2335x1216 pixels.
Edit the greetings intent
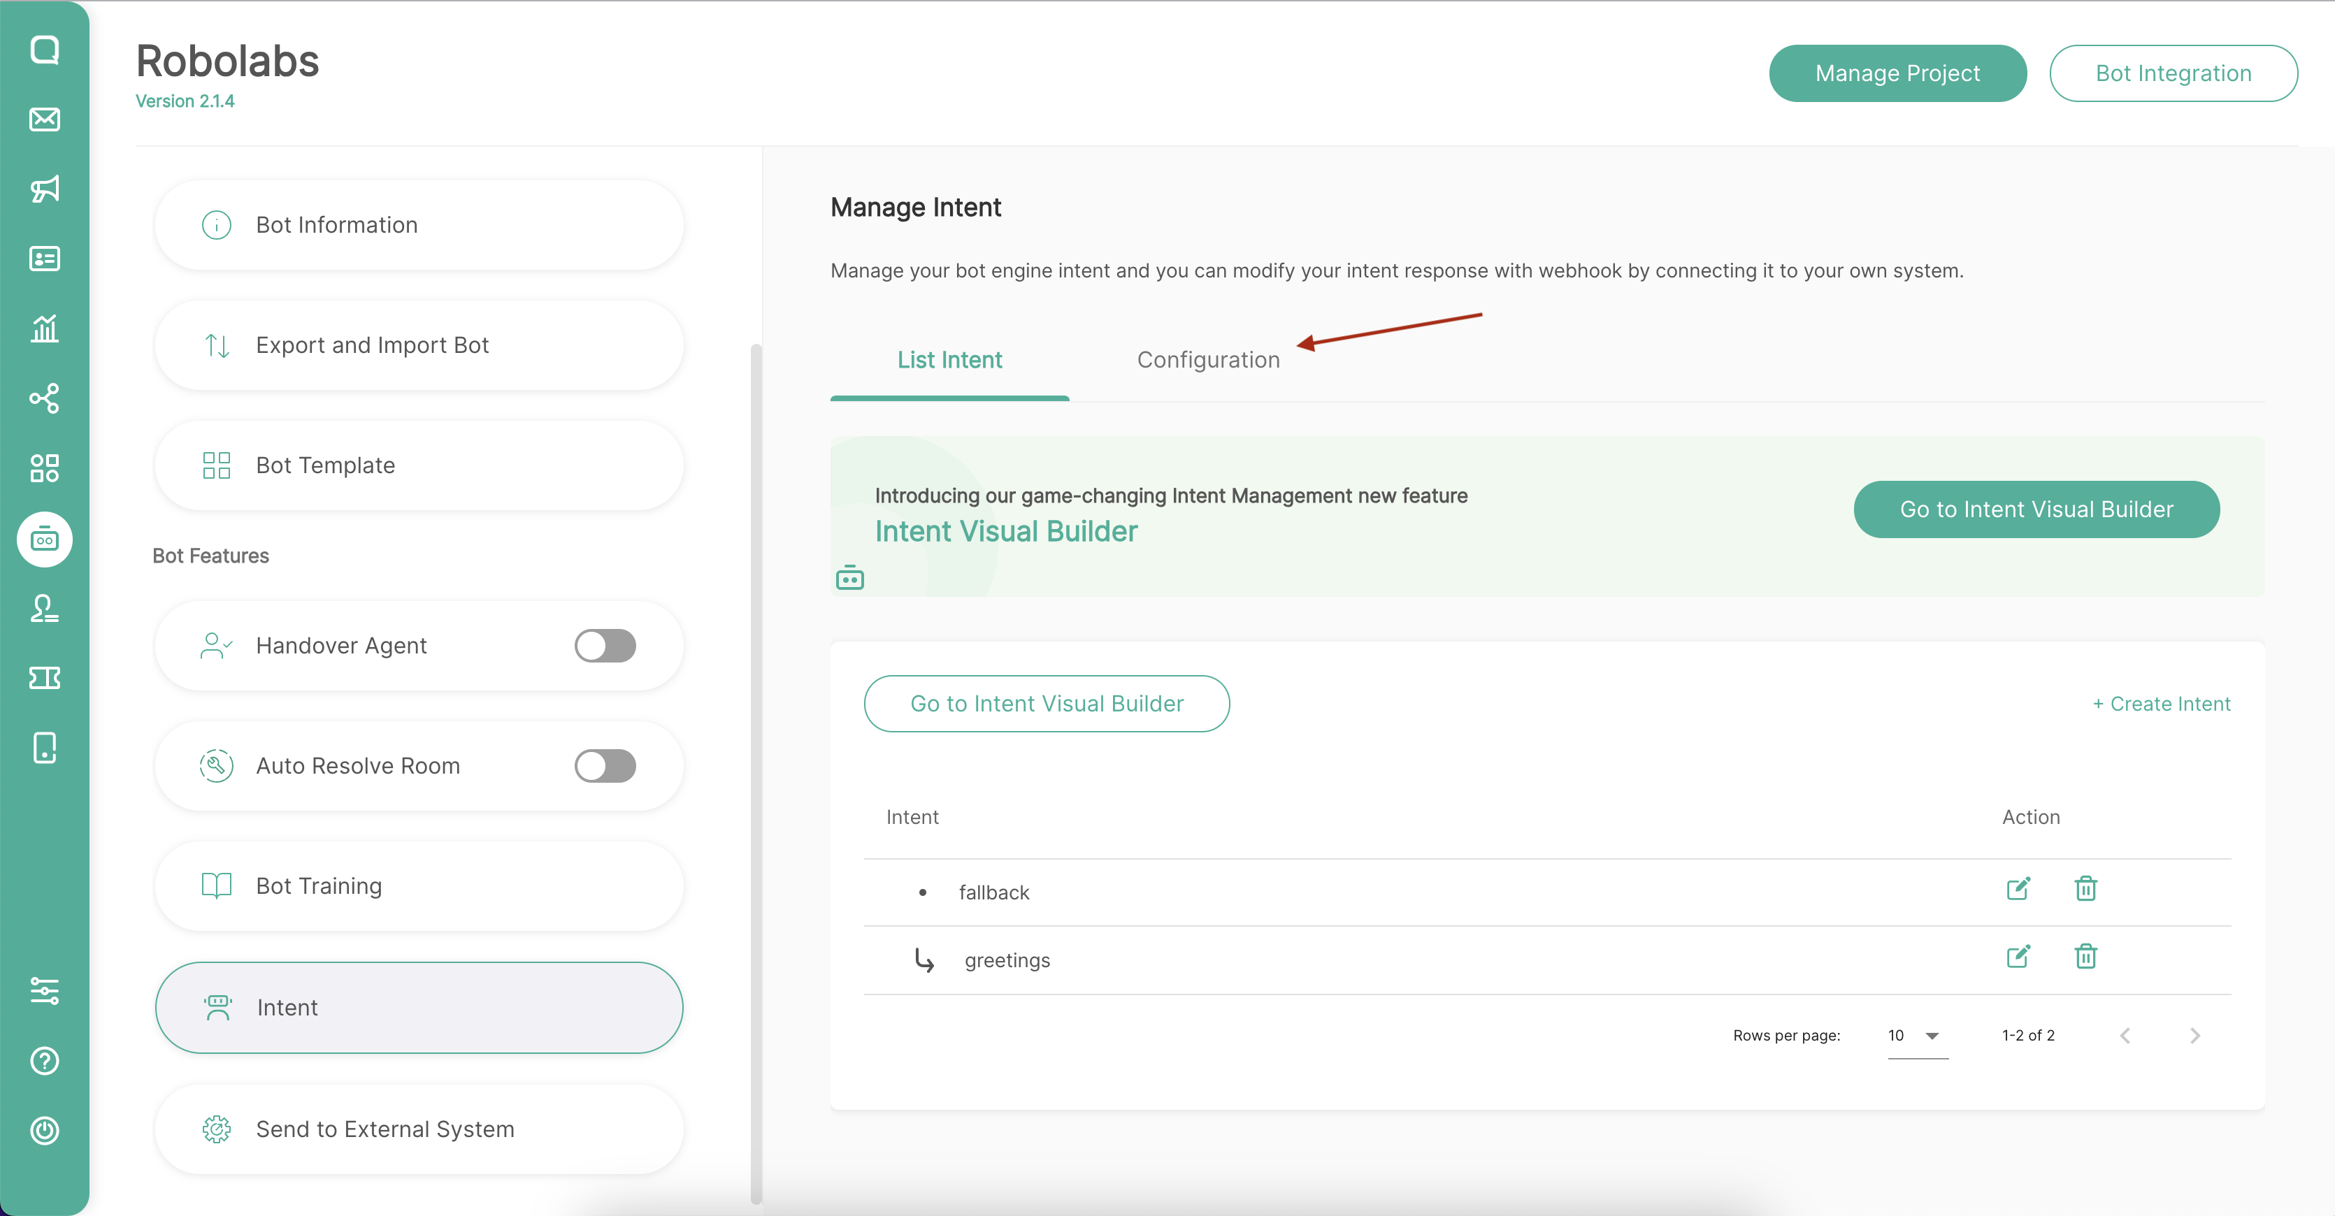2018,957
